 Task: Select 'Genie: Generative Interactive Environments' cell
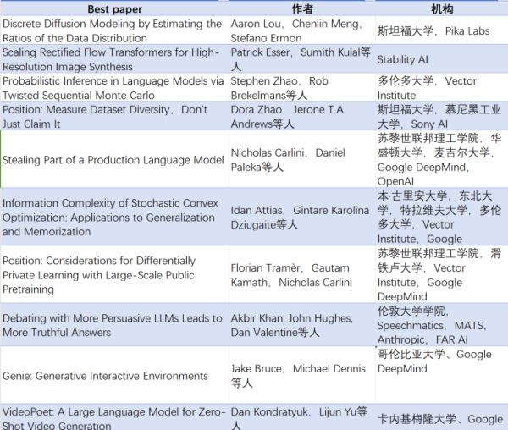(x=105, y=376)
